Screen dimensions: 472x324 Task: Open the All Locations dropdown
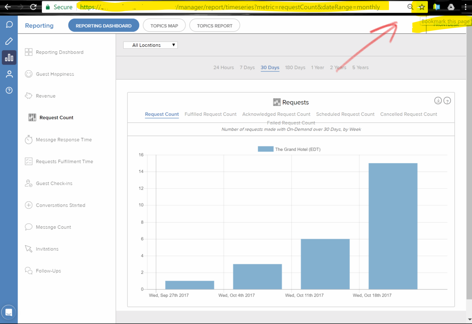[151, 45]
